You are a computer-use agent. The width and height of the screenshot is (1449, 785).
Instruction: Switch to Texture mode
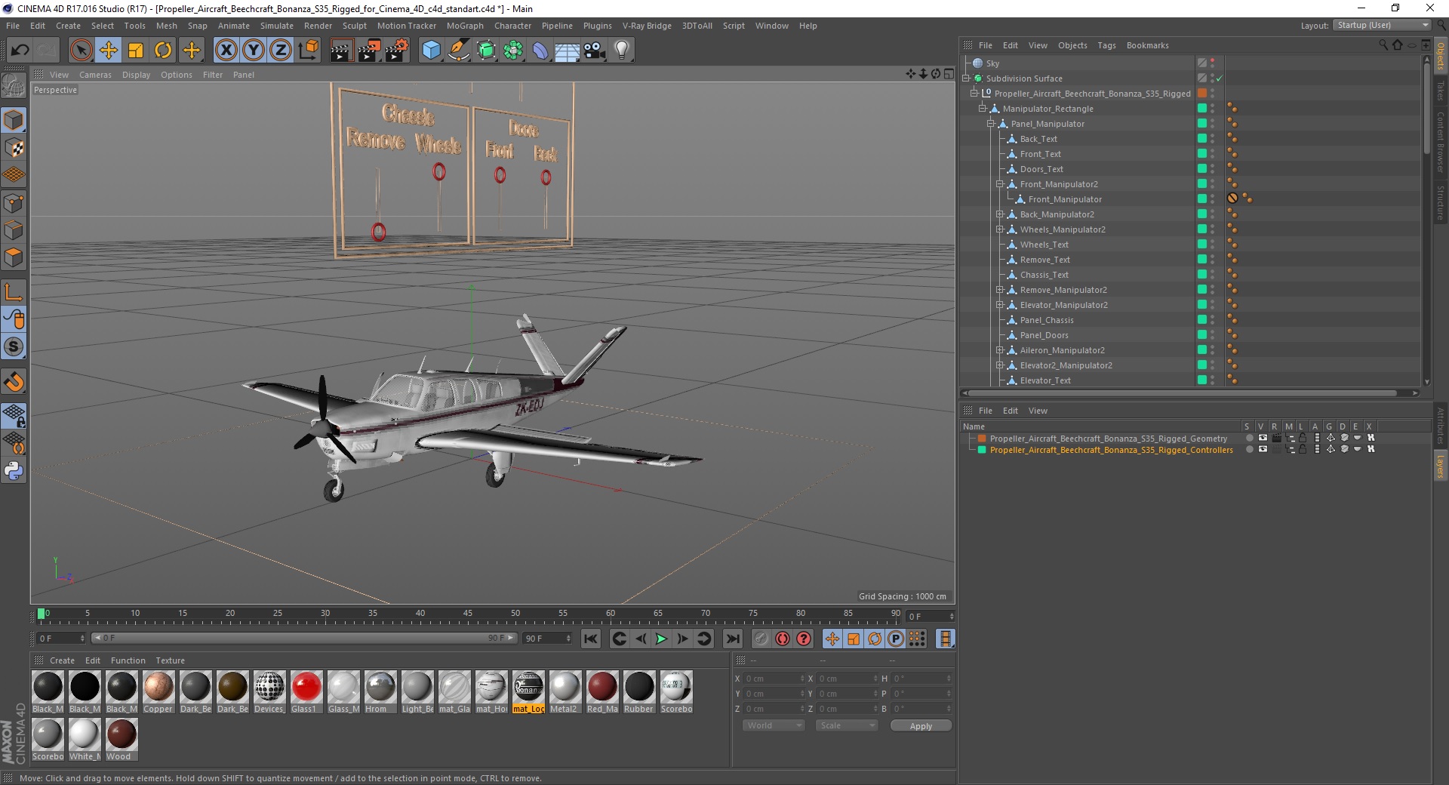tap(14, 148)
